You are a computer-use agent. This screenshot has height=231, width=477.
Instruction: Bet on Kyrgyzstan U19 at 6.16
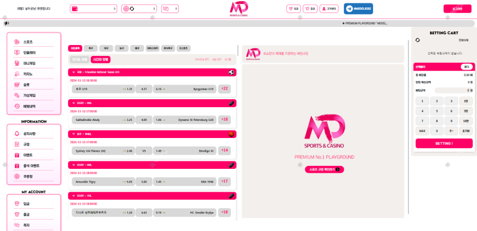185,89
